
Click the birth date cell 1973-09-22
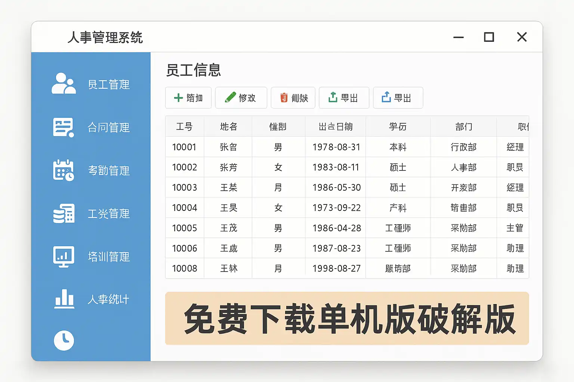(336, 208)
